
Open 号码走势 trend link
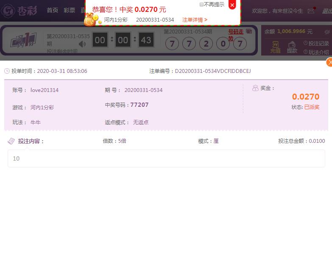pos(236,35)
